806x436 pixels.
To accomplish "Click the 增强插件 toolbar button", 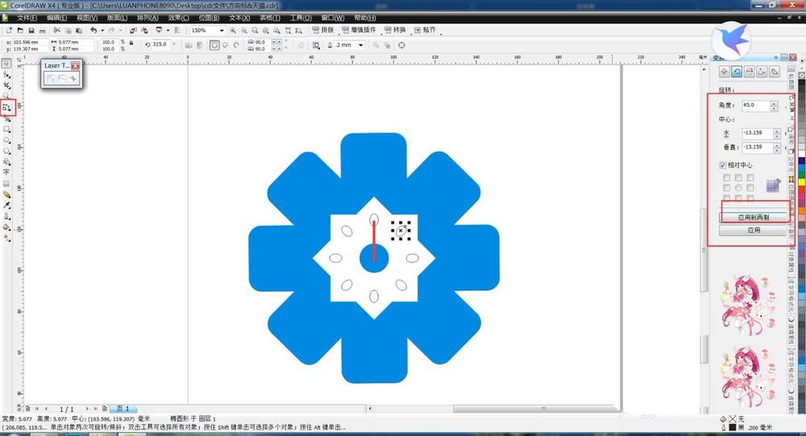I will 359,31.
